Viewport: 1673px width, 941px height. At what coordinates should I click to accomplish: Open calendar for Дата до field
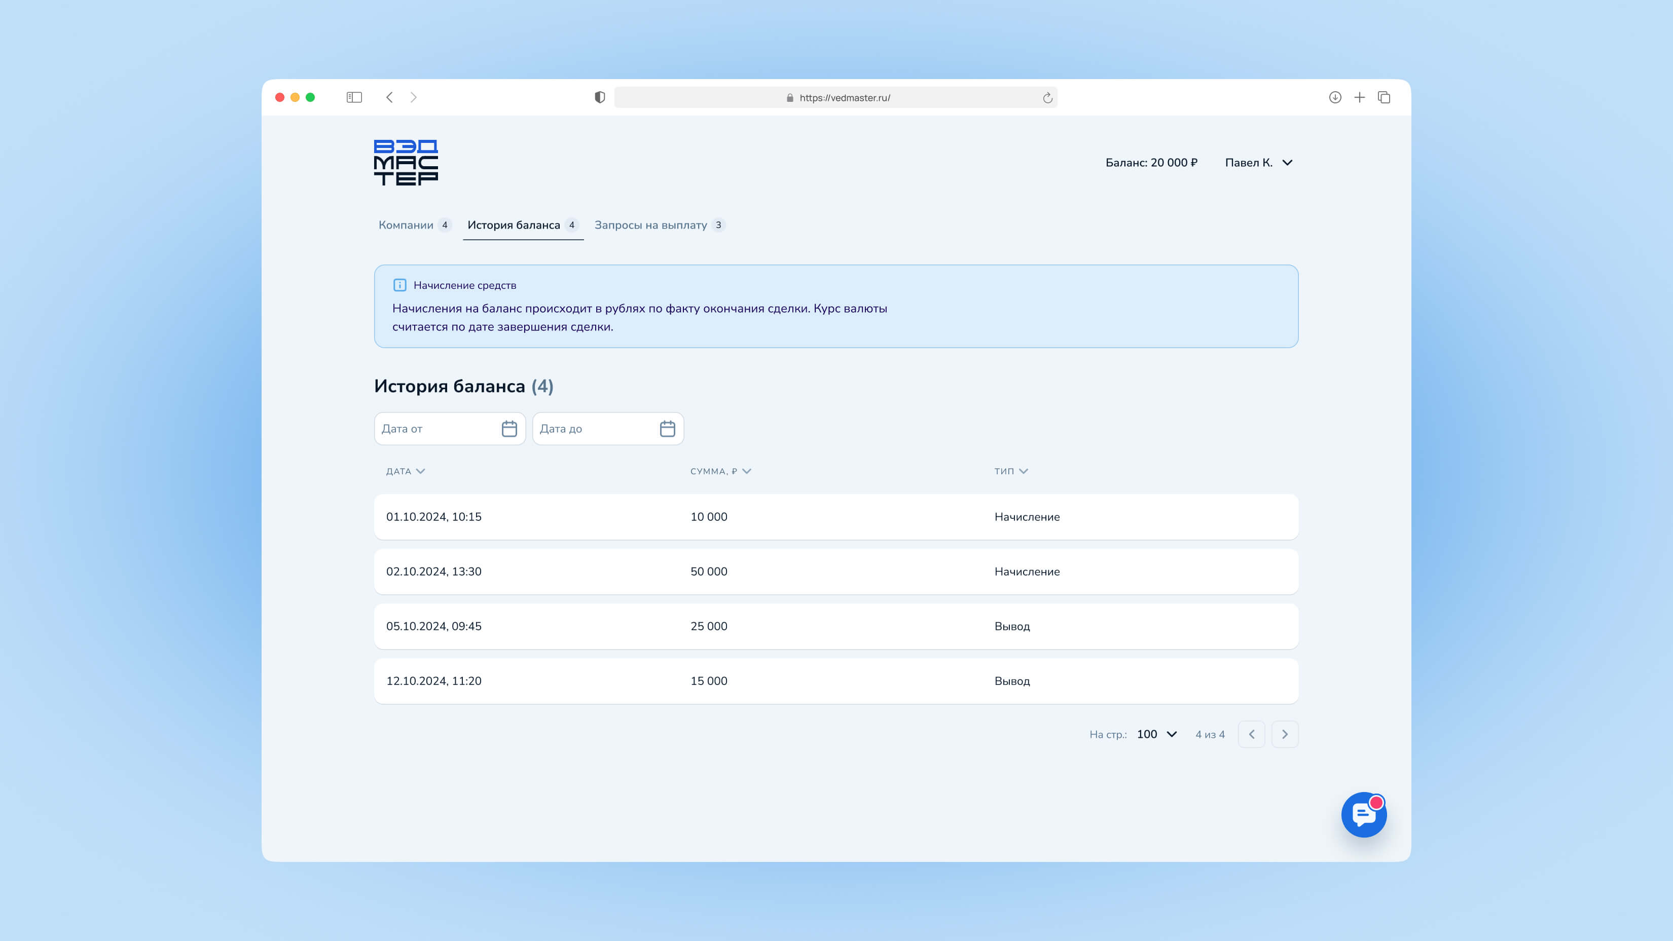pos(667,428)
